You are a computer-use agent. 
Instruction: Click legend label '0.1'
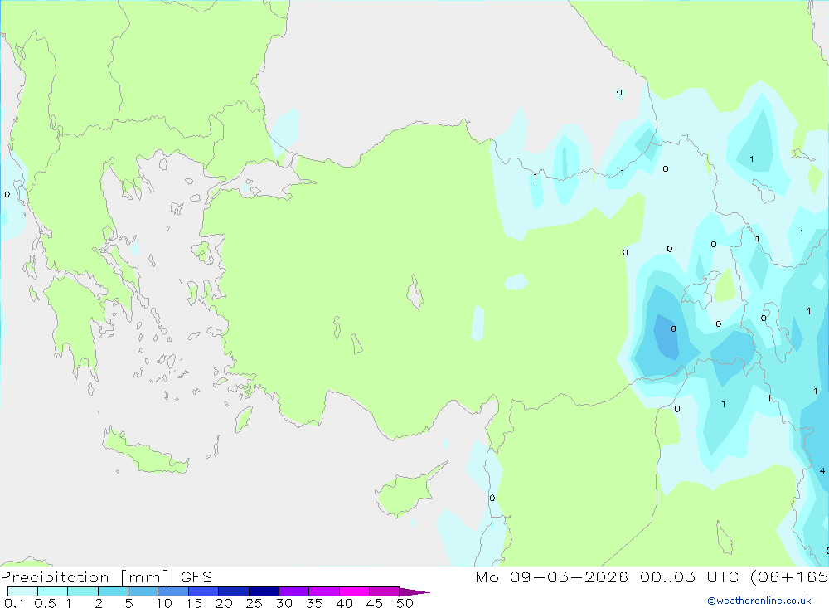pos(14,603)
